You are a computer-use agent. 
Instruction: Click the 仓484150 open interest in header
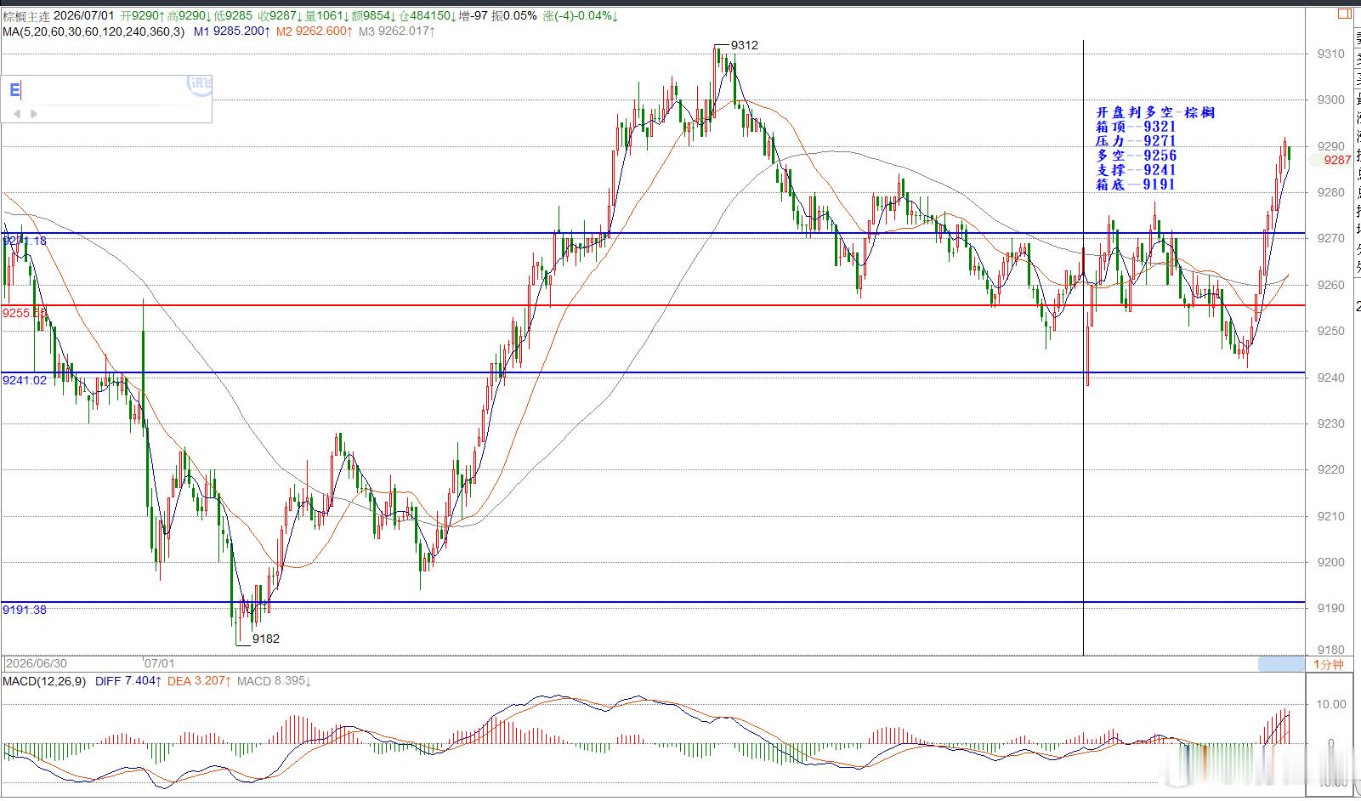[x=427, y=16]
